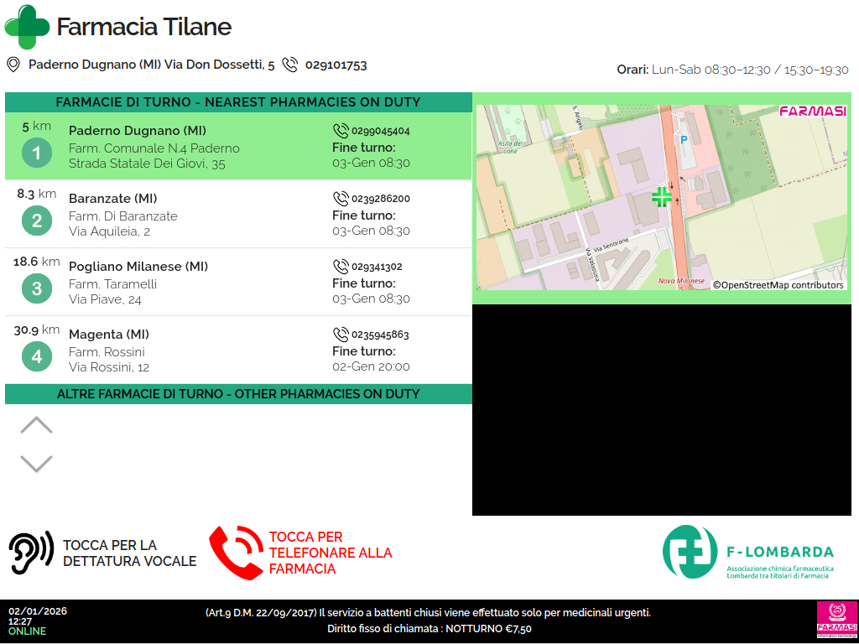Click the location pin icon by the address
The width and height of the screenshot is (859, 644).
(x=13, y=65)
